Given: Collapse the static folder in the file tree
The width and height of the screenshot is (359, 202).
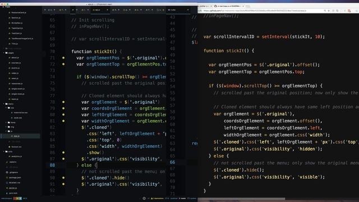Looking at the screenshot, I should click(4, 104).
